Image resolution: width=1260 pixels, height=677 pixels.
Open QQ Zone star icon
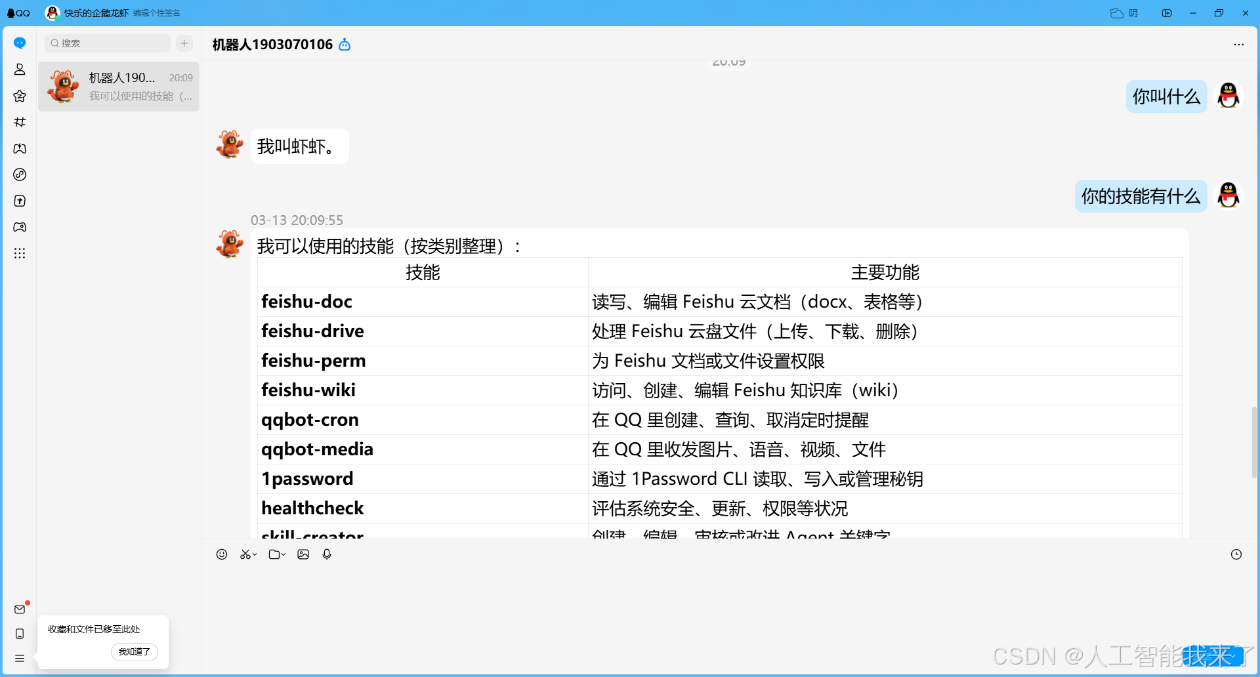[20, 96]
